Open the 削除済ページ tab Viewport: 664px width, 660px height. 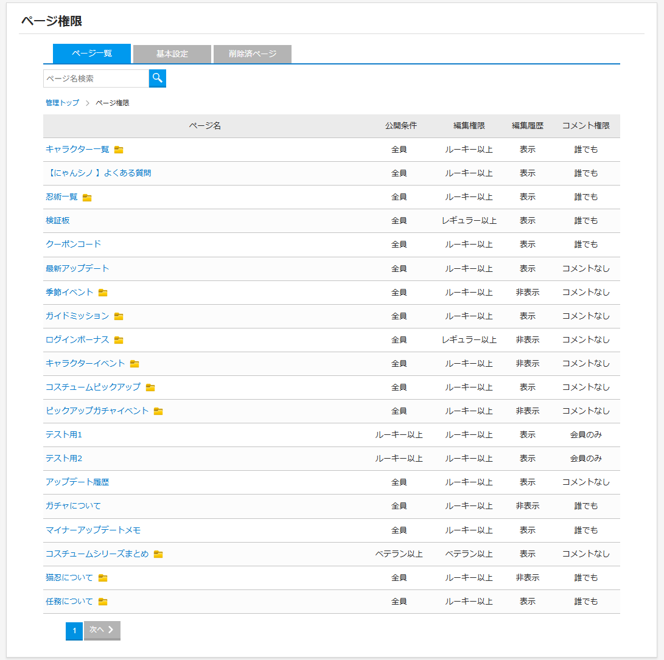[x=253, y=54]
